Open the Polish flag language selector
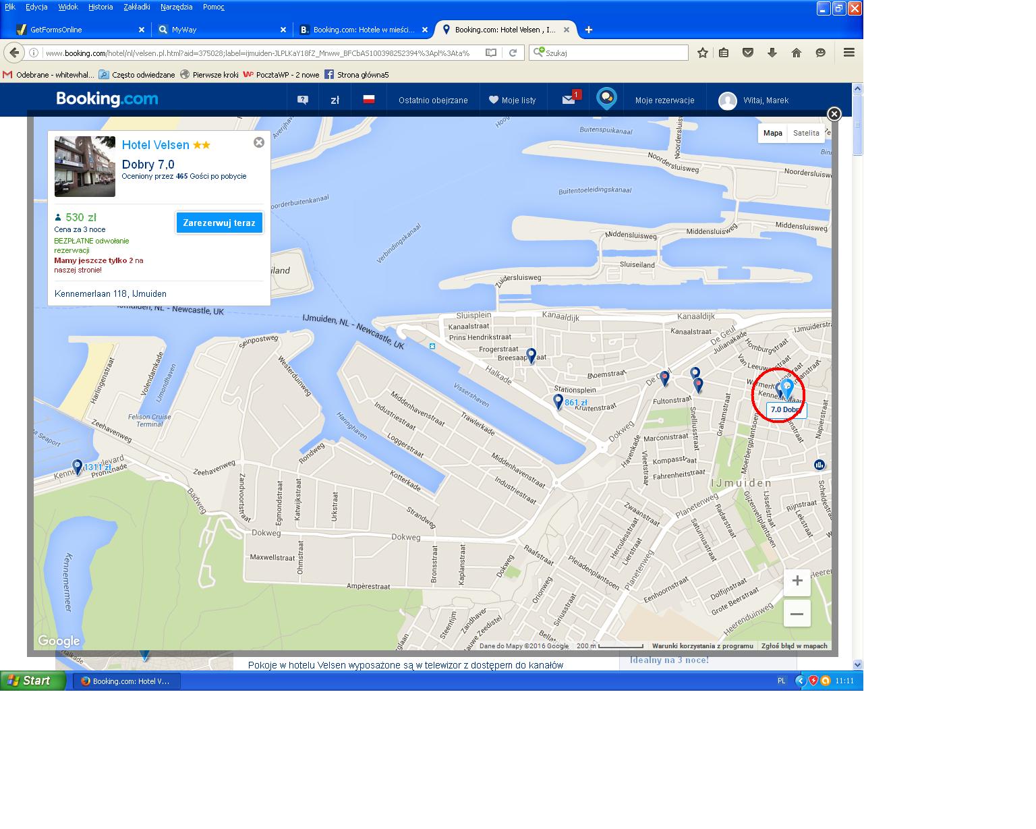The image size is (1036, 829). [x=369, y=99]
